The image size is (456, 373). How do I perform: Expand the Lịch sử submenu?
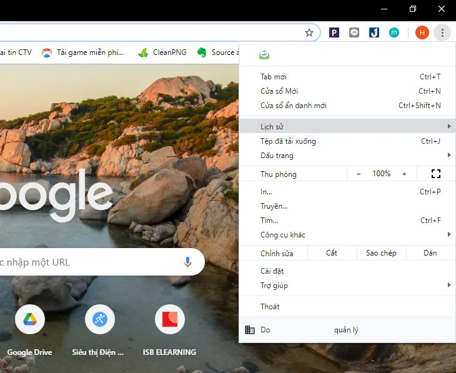point(347,127)
